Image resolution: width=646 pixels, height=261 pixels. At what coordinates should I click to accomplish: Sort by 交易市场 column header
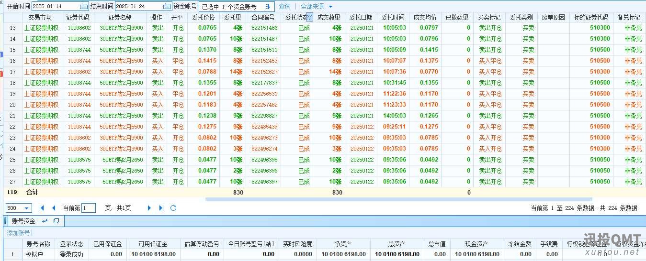tap(40, 17)
